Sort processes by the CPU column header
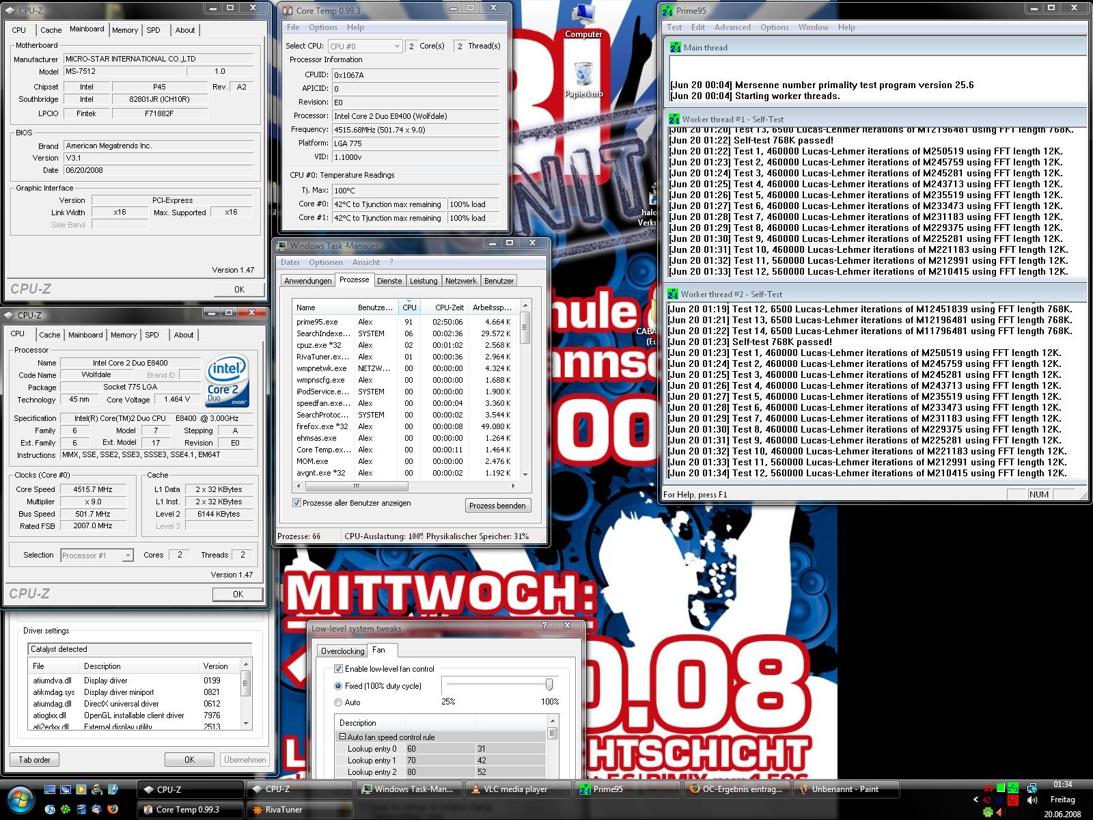The height and width of the screenshot is (820, 1093). [x=409, y=307]
